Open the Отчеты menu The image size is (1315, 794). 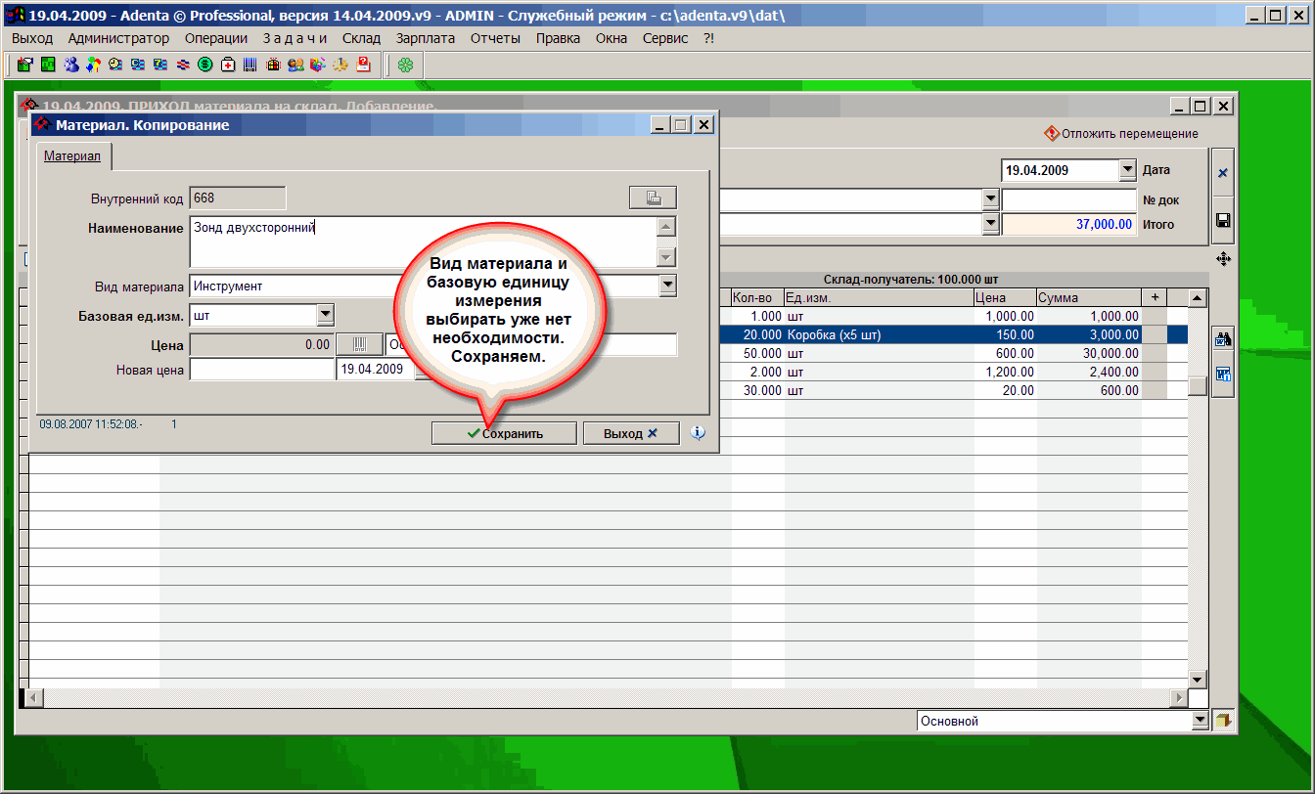(x=495, y=38)
